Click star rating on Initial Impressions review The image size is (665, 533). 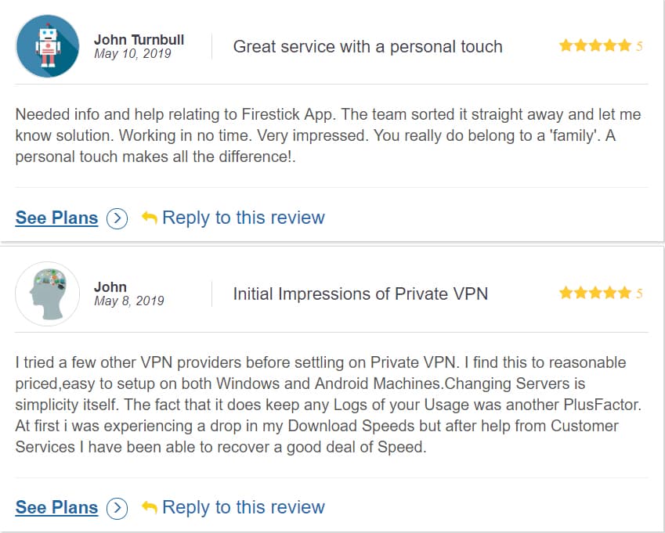[x=595, y=294]
